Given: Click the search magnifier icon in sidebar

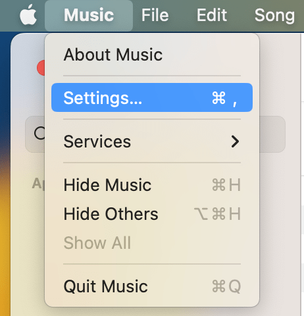Looking at the screenshot, I should click(x=39, y=134).
